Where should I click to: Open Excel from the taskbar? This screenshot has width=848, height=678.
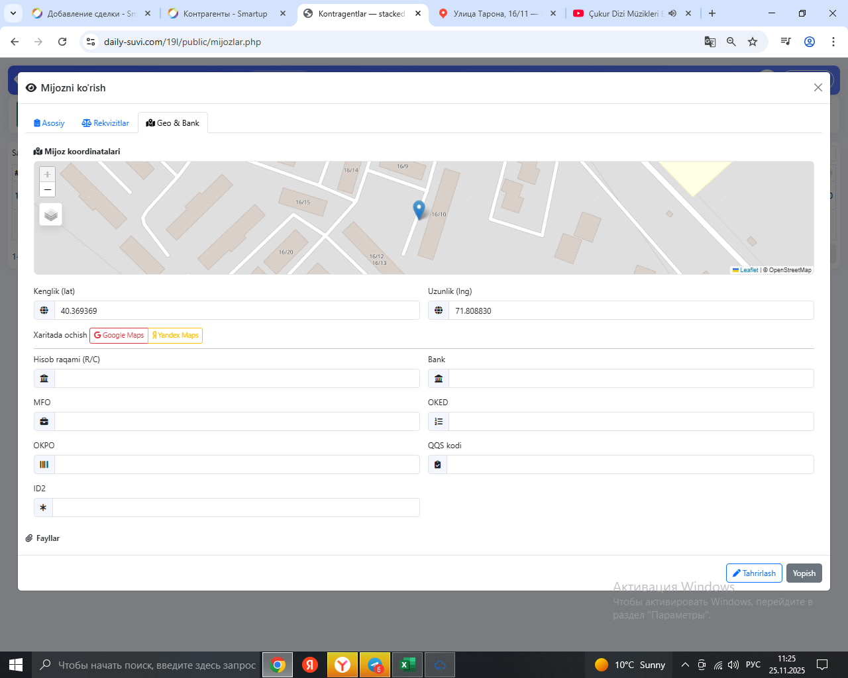(407, 665)
